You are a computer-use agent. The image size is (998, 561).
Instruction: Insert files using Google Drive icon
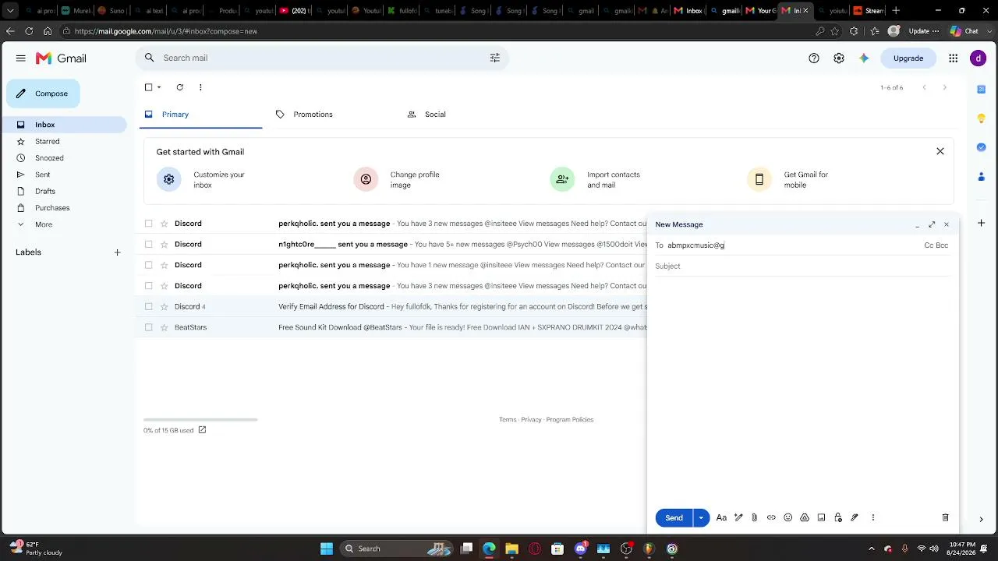805,517
